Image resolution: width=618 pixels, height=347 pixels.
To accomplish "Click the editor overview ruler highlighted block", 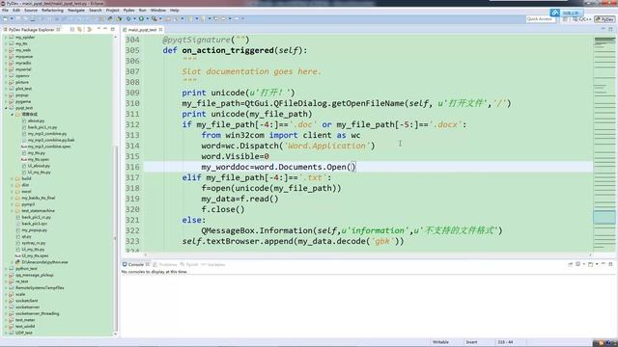I will (x=604, y=217).
